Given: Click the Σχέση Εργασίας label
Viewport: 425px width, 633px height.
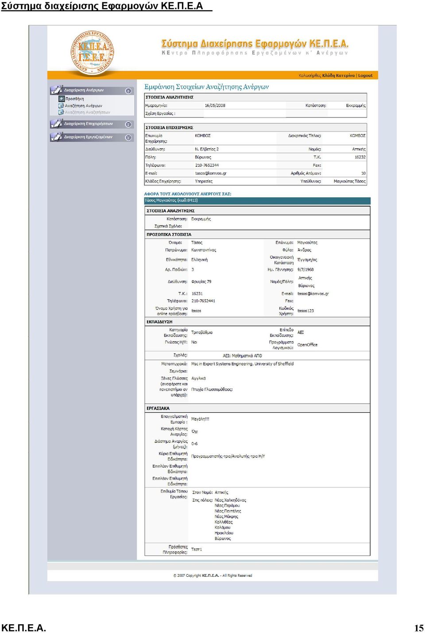Looking at the screenshot, I should [160, 114].
